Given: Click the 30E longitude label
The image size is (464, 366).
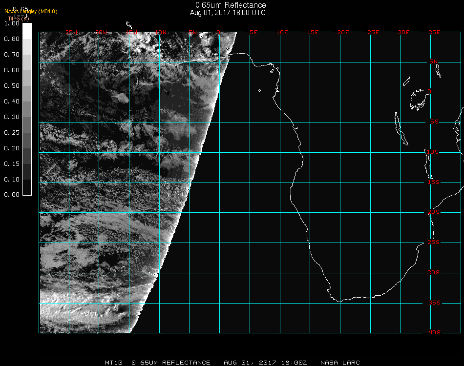Looking at the screenshot, I should tap(403, 32).
